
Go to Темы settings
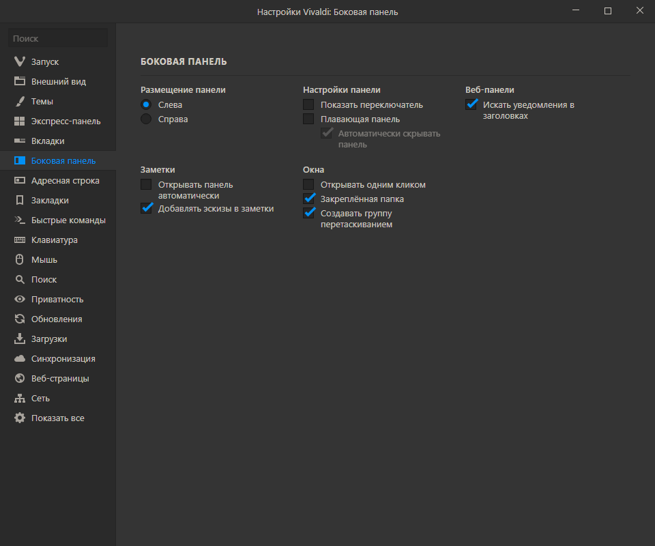pos(58,101)
